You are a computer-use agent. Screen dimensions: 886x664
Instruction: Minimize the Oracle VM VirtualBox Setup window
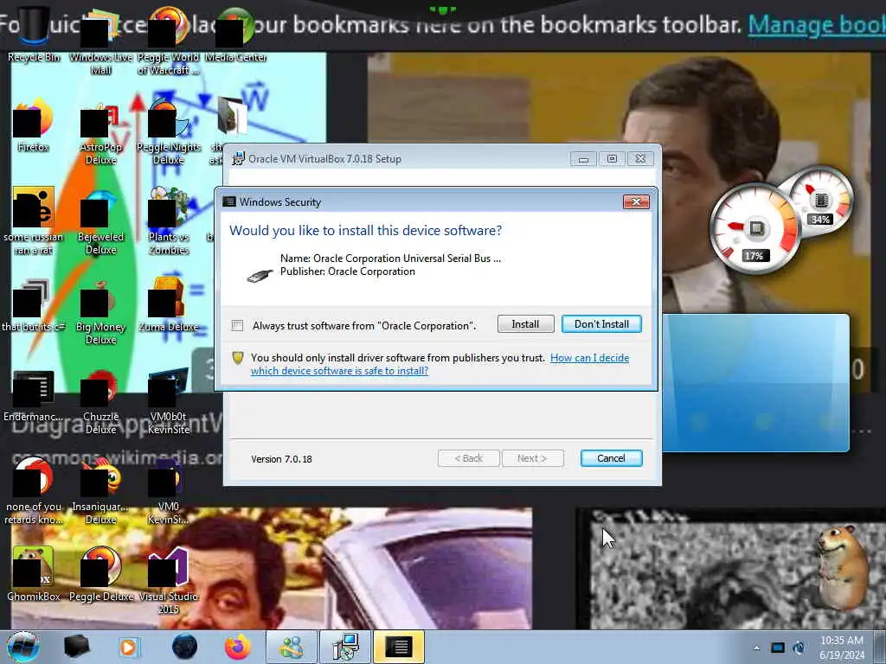(x=583, y=159)
